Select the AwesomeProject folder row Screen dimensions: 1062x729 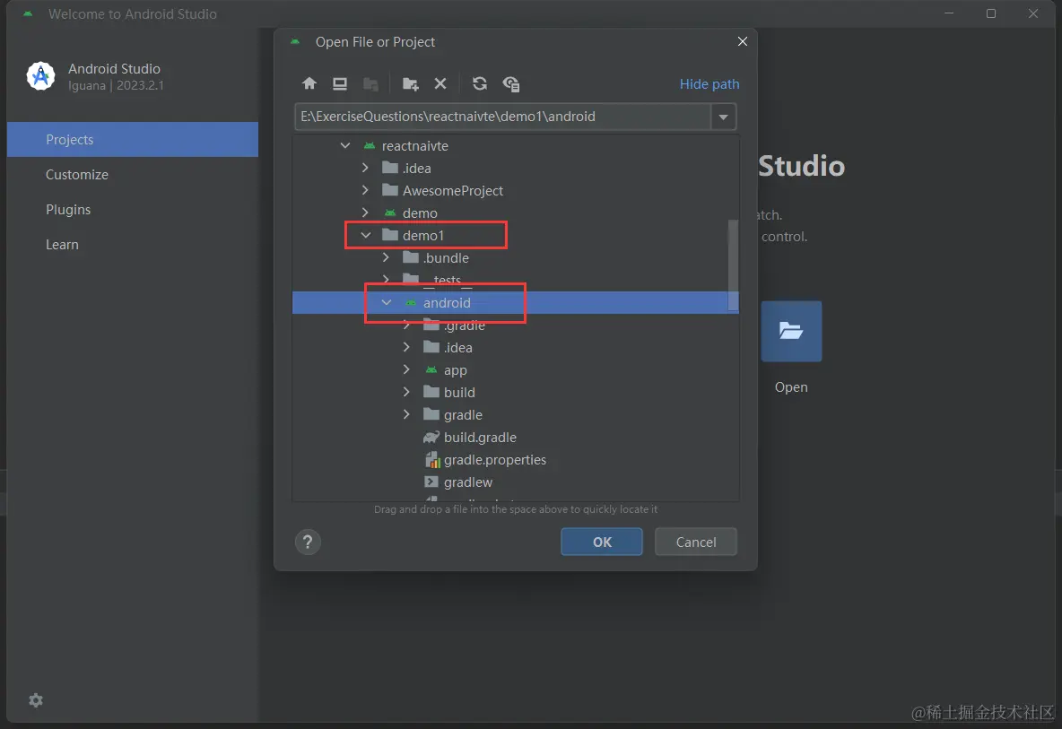pyautogui.click(x=516, y=190)
